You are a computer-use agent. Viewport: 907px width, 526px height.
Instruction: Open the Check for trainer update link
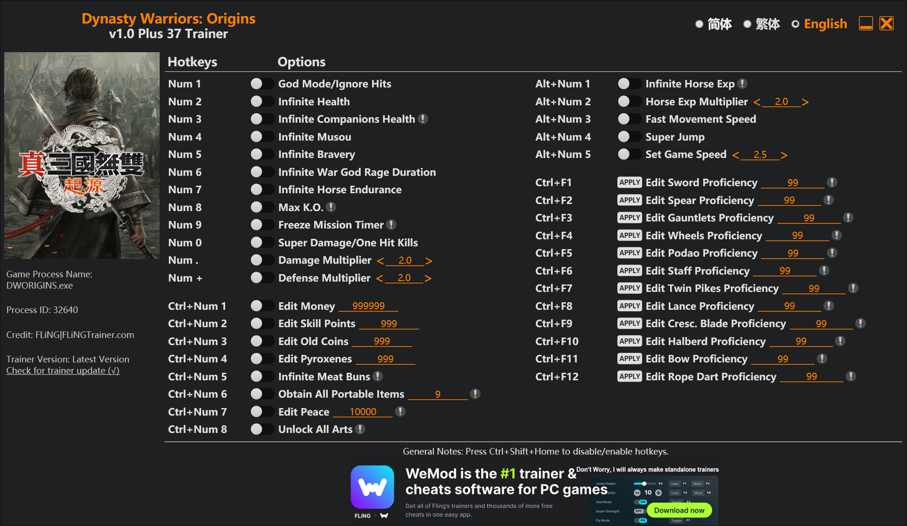[63, 370]
